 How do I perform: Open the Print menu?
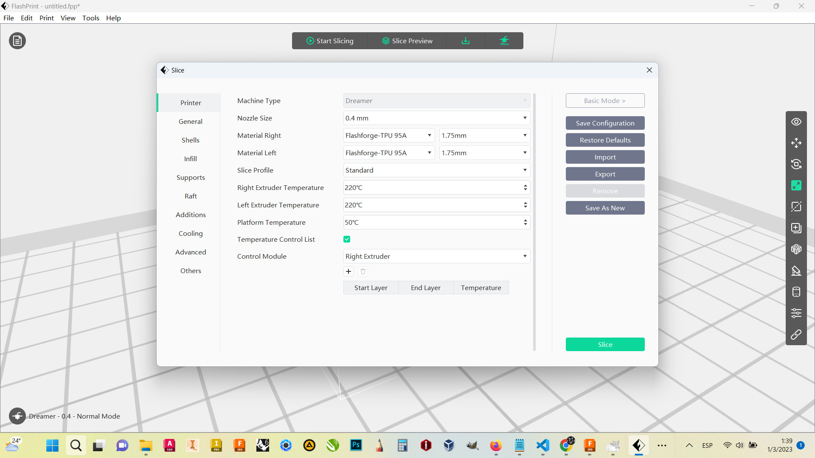point(47,18)
